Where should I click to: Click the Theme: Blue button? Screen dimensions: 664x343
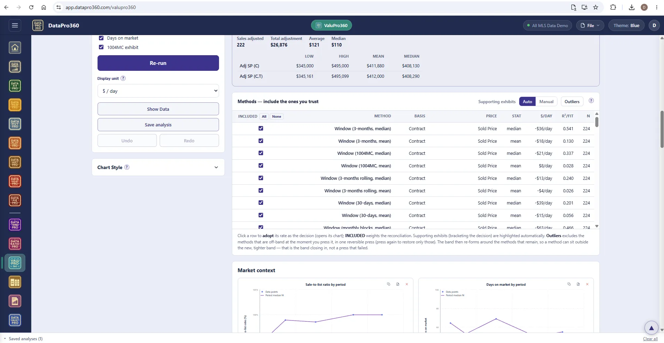click(x=626, y=25)
